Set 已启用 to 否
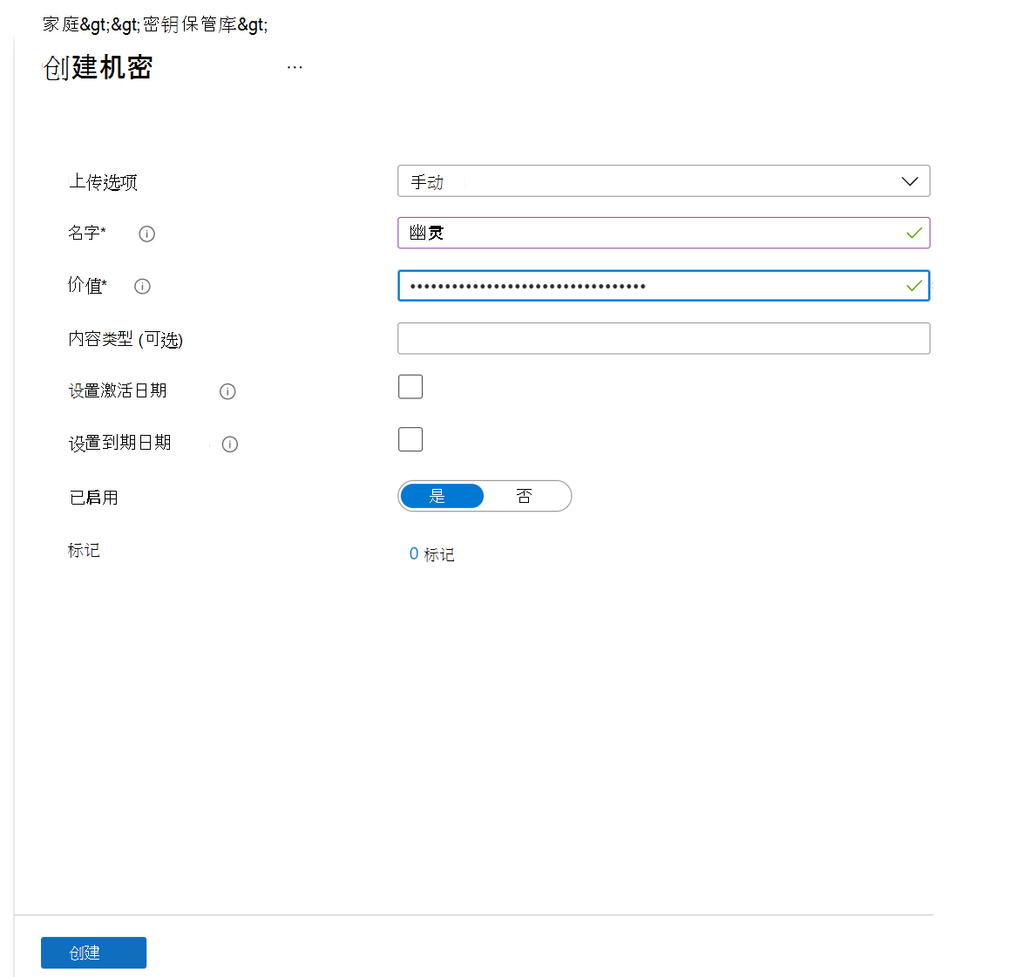Image resolution: width=1010 pixels, height=977 pixels. point(525,496)
